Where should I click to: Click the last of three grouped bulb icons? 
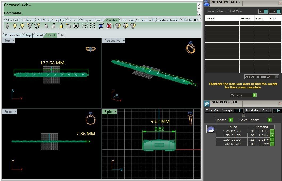point(133,26)
